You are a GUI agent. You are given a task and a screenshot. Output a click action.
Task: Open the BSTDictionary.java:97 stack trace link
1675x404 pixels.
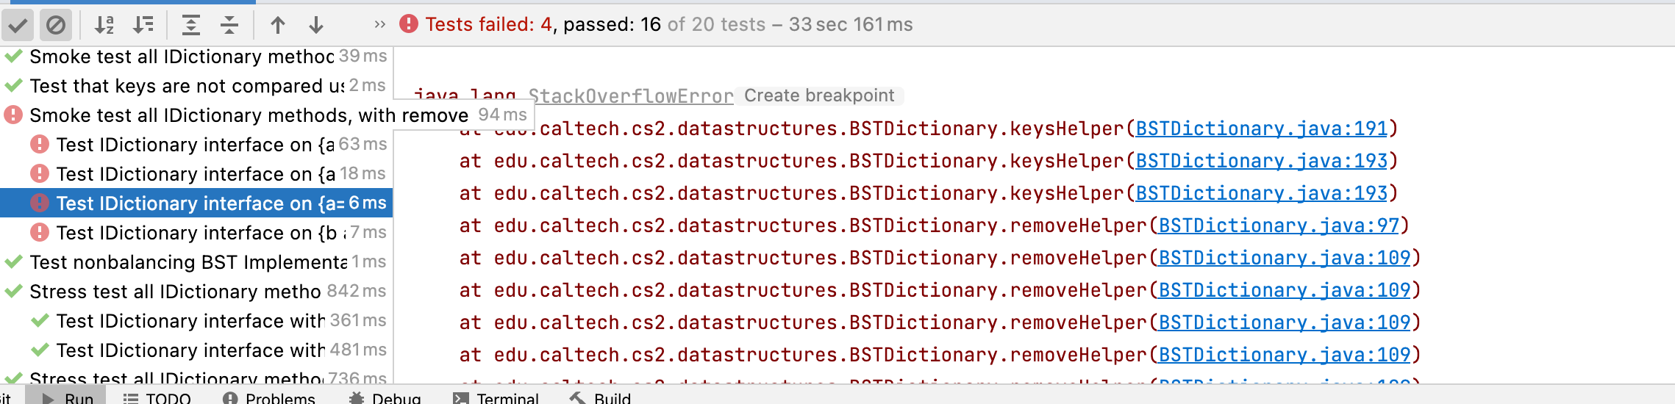(x=1279, y=226)
